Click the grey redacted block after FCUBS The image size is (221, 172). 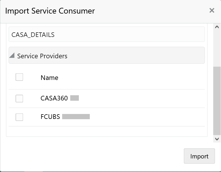pyautogui.click(x=76, y=117)
